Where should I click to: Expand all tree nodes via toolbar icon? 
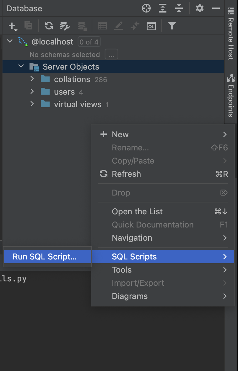163,8
